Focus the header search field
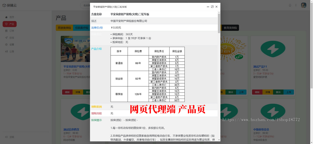The image size is (313, 144). (85, 5)
